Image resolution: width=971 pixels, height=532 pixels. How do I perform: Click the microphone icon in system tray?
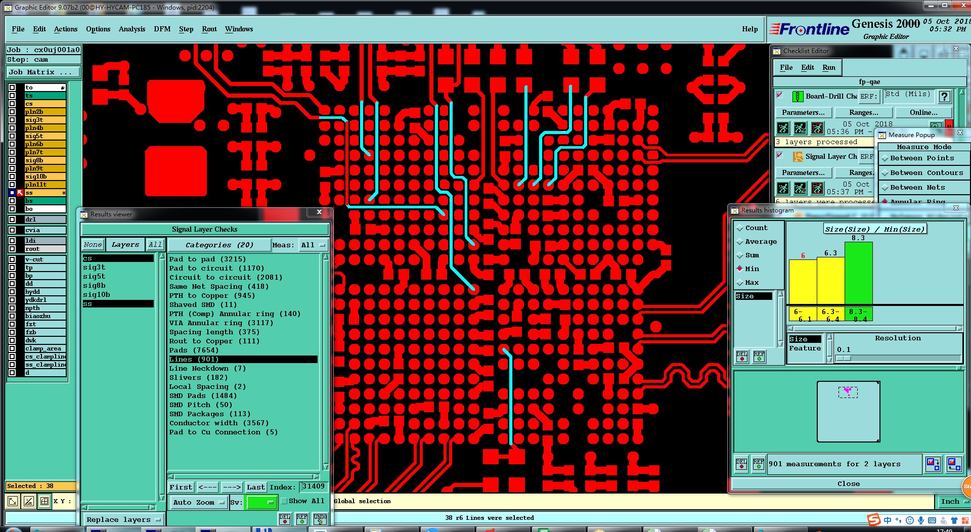921,520
